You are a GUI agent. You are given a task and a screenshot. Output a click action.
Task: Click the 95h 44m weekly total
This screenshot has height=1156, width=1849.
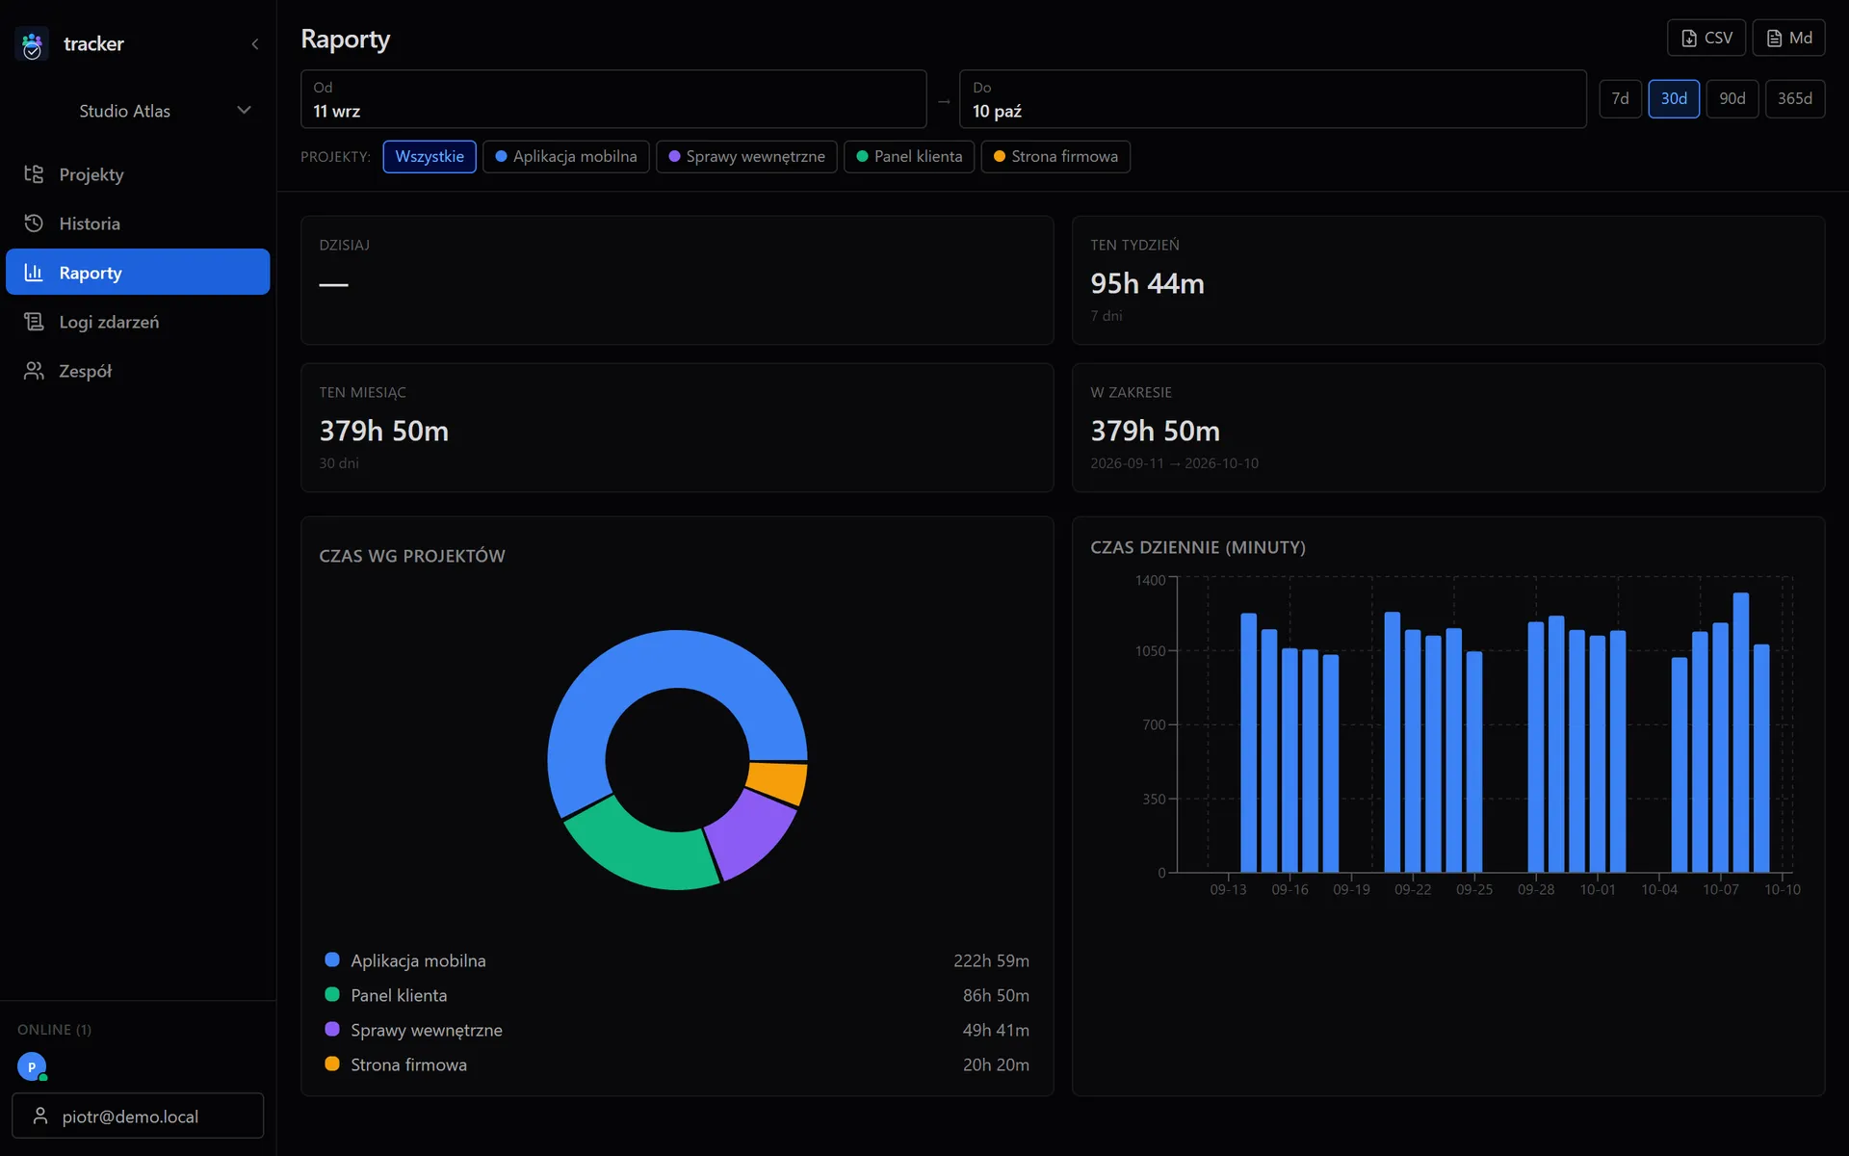1147,284
